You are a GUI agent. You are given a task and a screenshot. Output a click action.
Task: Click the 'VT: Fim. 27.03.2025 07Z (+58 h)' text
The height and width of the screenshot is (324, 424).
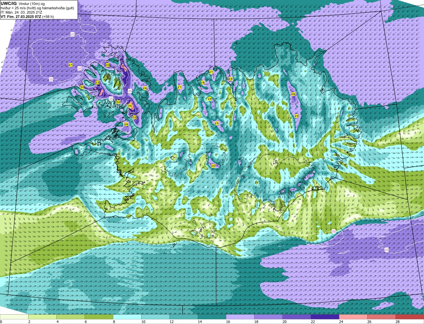tap(27, 17)
